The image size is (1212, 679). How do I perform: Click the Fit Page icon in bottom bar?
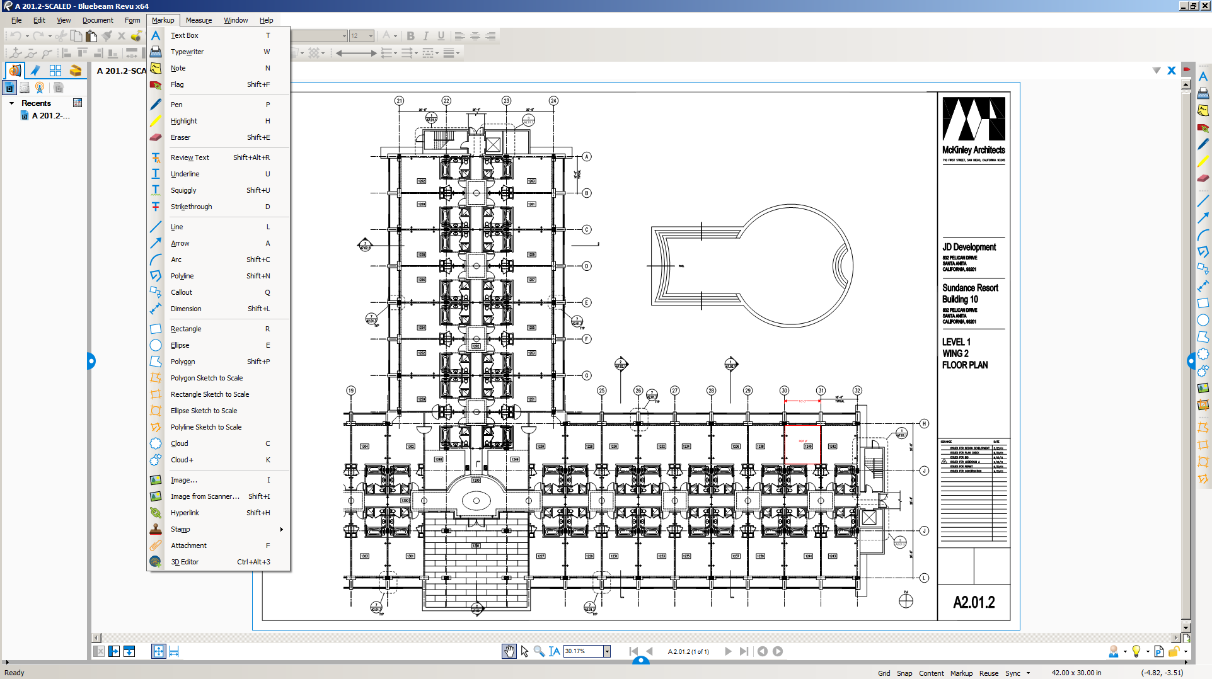[158, 651]
